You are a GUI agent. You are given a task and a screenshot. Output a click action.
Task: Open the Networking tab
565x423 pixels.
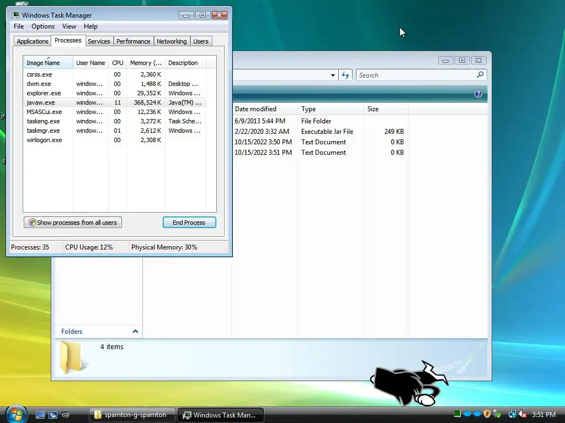[x=172, y=41]
